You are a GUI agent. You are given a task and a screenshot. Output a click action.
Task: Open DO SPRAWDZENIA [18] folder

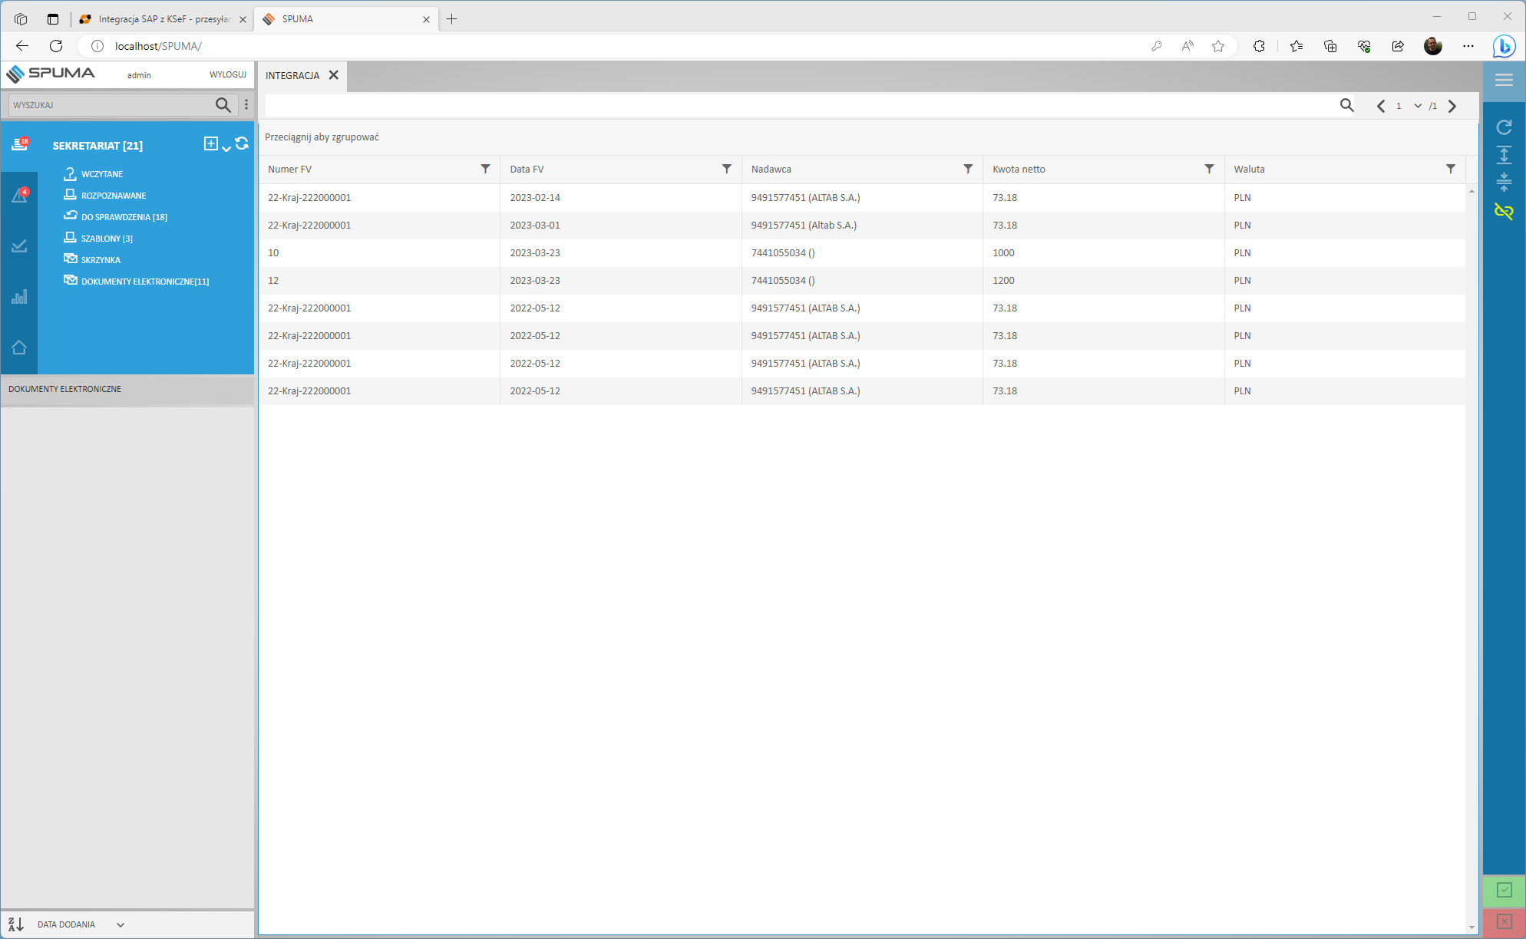click(124, 217)
